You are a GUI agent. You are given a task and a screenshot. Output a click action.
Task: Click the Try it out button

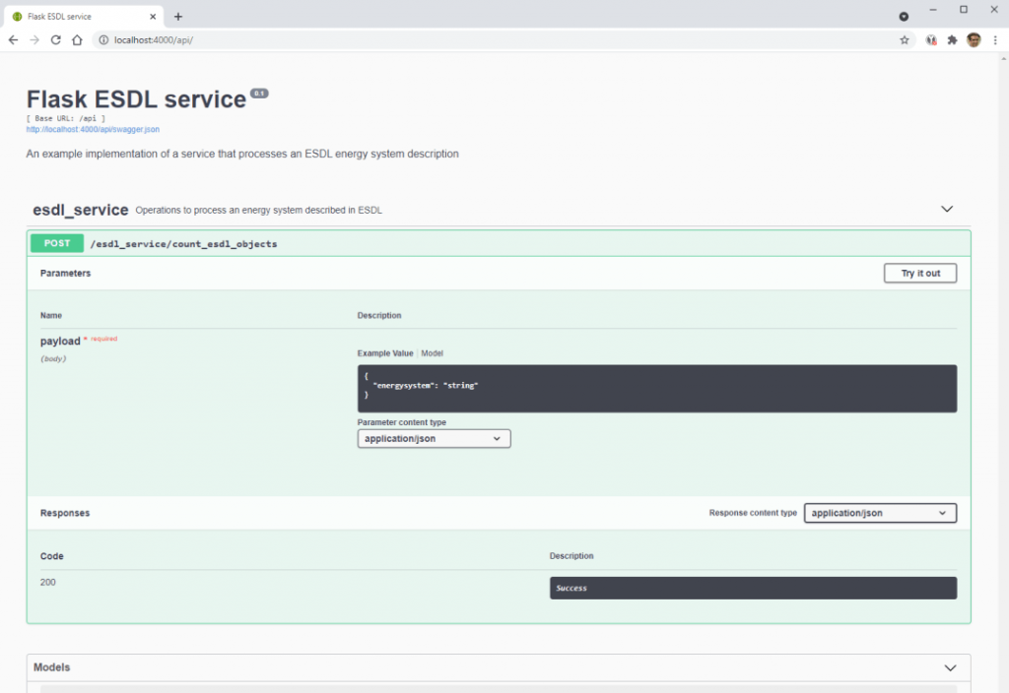click(x=919, y=274)
